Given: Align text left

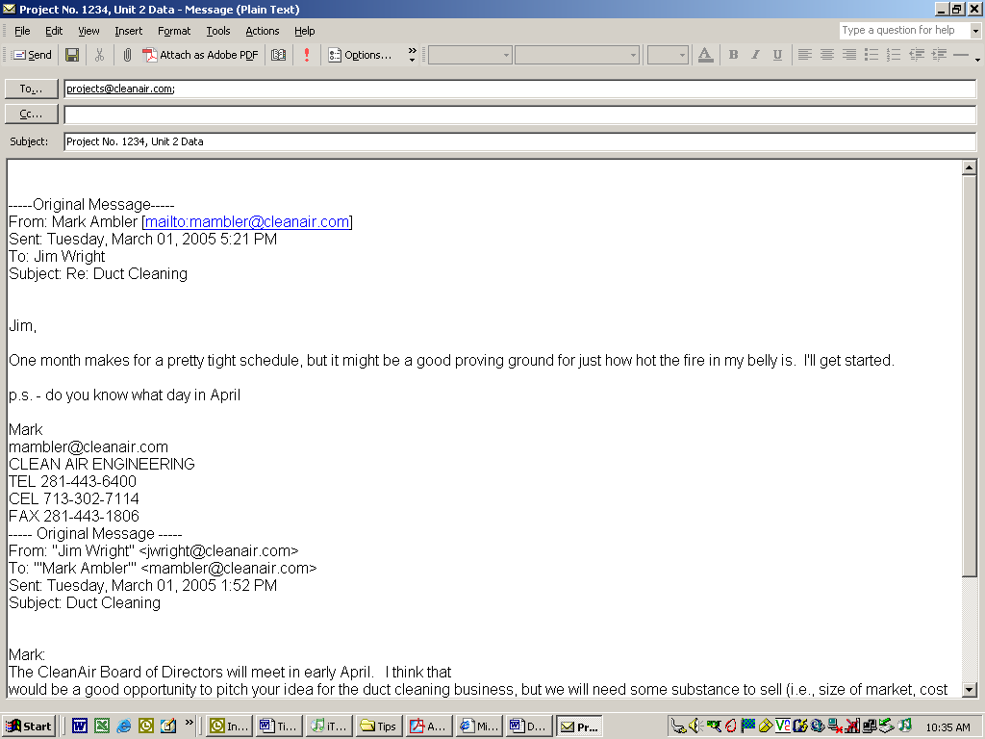Looking at the screenshot, I should click(x=805, y=55).
